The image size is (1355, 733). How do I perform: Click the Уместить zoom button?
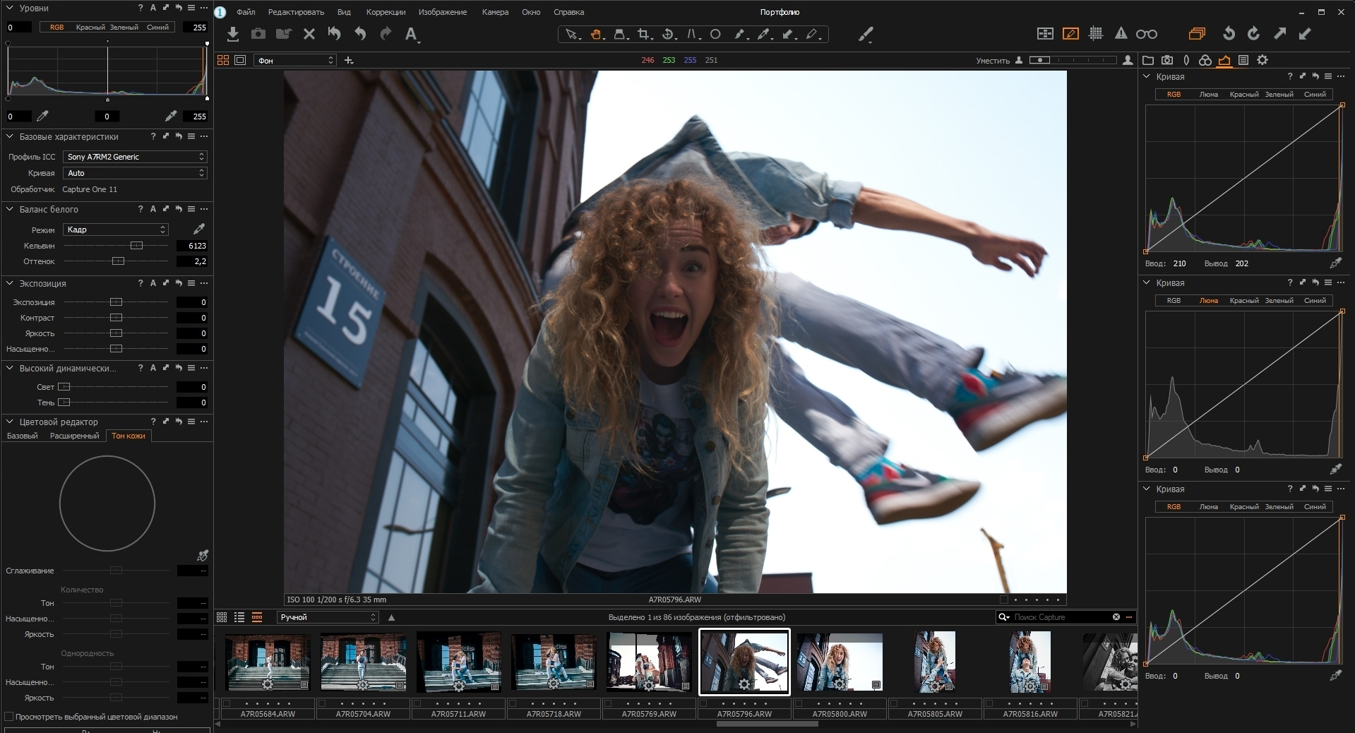[992, 61]
